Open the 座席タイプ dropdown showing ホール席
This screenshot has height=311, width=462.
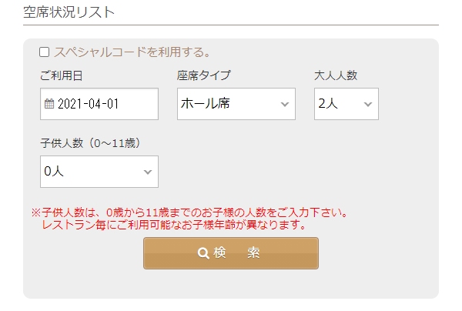pyautogui.click(x=236, y=104)
